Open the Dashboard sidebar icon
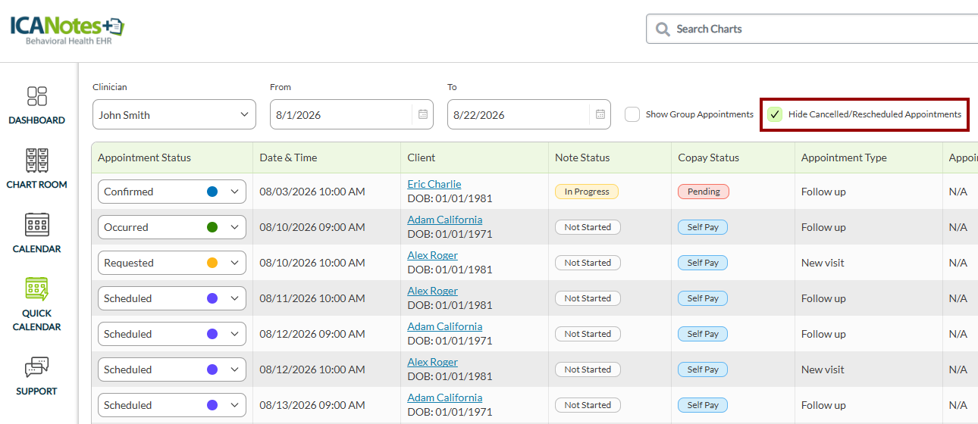Viewport: 978px width, 424px height. click(x=37, y=96)
